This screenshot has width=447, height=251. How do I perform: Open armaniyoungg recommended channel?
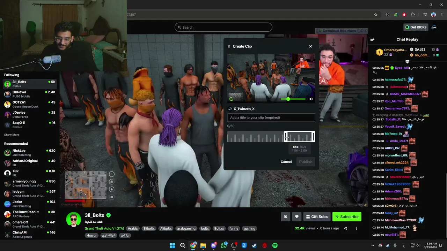pos(30,183)
